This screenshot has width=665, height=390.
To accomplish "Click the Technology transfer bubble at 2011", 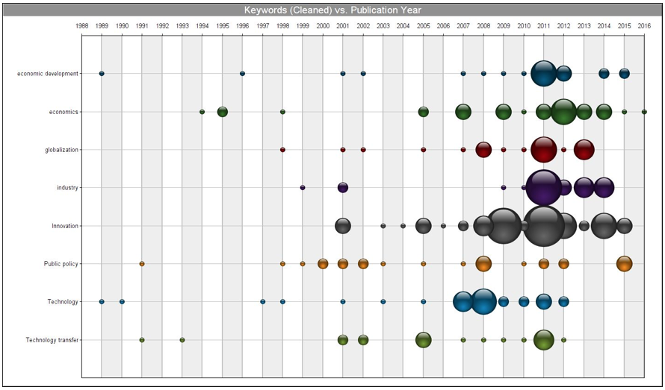I will click(544, 339).
